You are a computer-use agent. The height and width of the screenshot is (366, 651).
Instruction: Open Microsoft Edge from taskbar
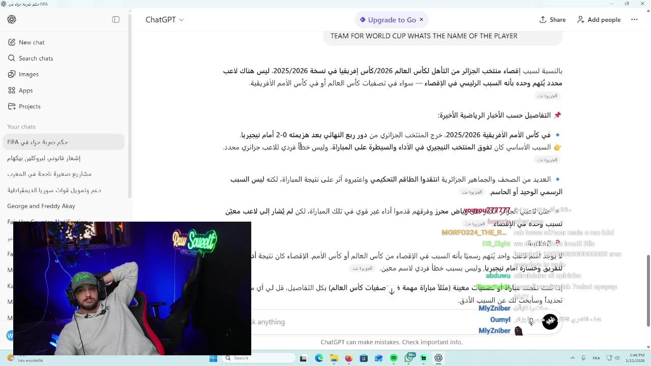[319, 358]
